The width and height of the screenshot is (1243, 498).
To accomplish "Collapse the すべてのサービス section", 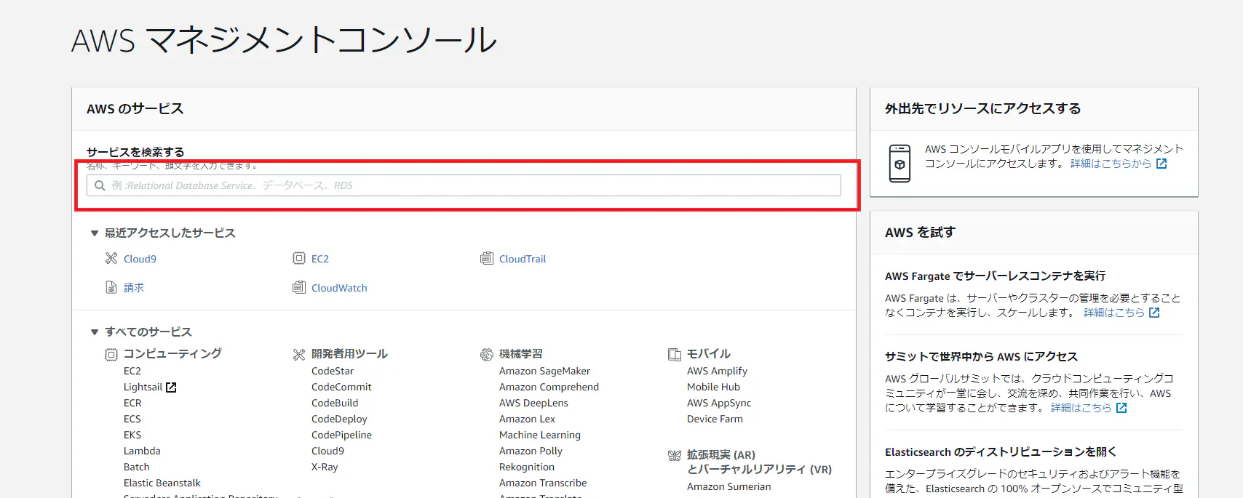I will (95, 332).
